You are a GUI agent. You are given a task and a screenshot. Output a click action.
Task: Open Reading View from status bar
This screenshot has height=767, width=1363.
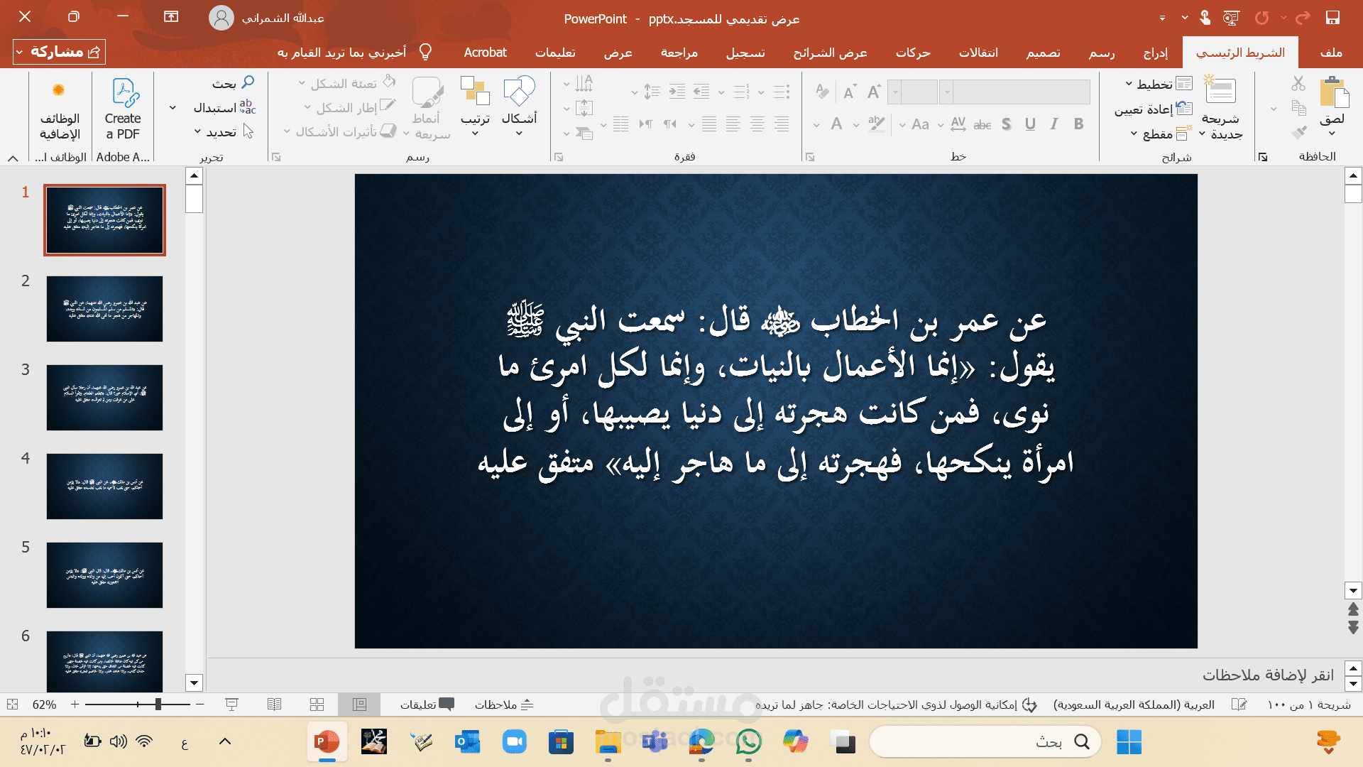[274, 705]
